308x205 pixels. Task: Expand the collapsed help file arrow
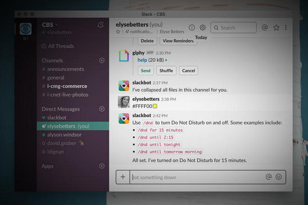click(x=166, y=60)
